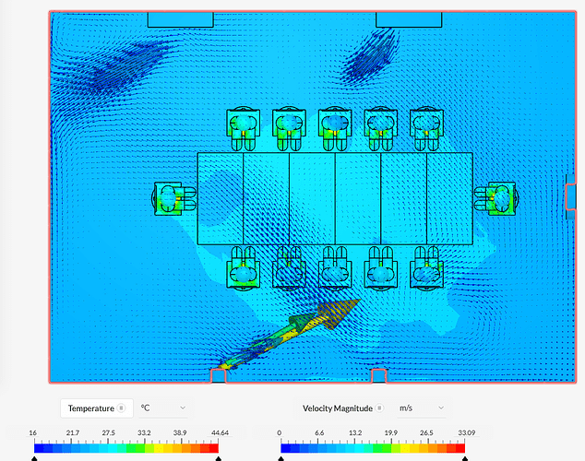Click the small icon beside Velocity Magnitude

(x=379, y=408)
